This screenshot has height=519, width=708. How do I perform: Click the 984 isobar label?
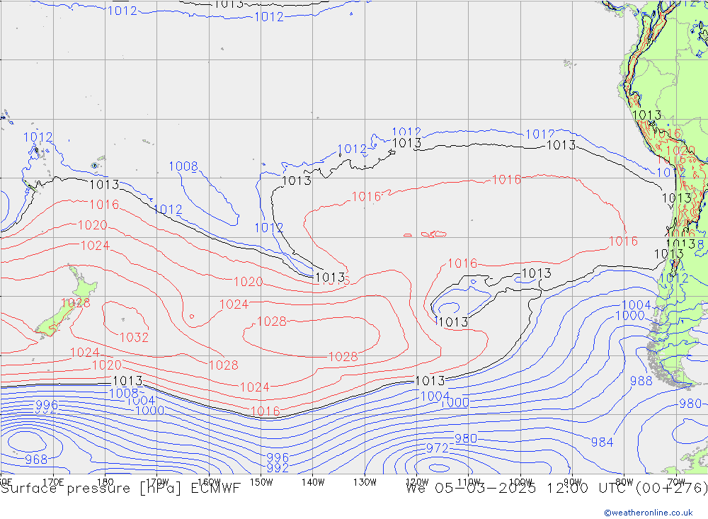(602, 443)
